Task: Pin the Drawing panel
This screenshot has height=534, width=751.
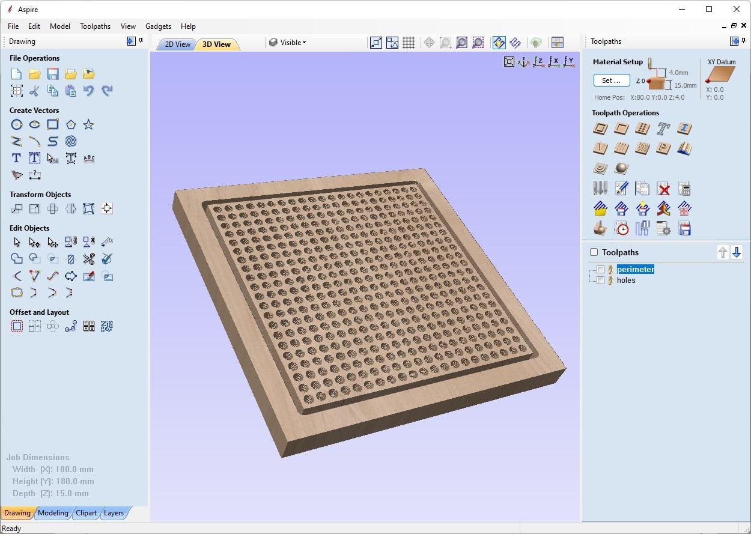Action: tap(141, 41)
